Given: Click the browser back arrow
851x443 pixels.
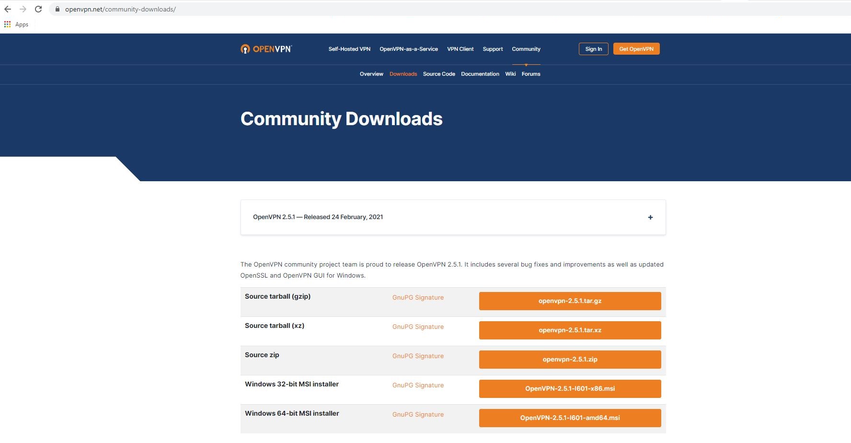Looking at the screenshot, I should [8, 9].
